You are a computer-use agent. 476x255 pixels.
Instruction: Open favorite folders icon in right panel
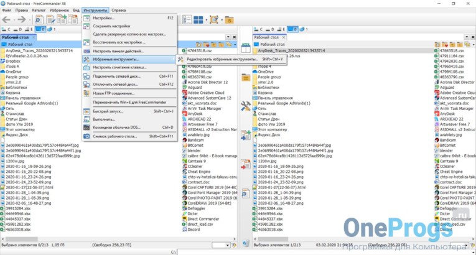(x=445, y=45)
